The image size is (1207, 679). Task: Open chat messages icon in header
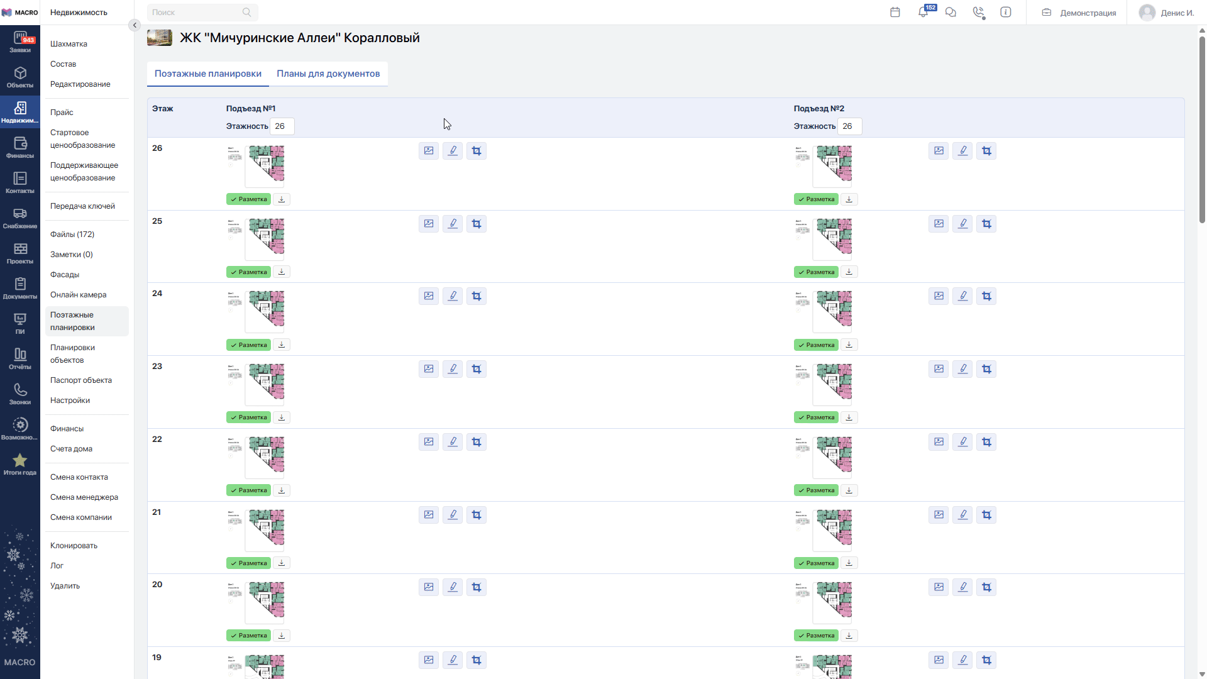coord(951,13)
